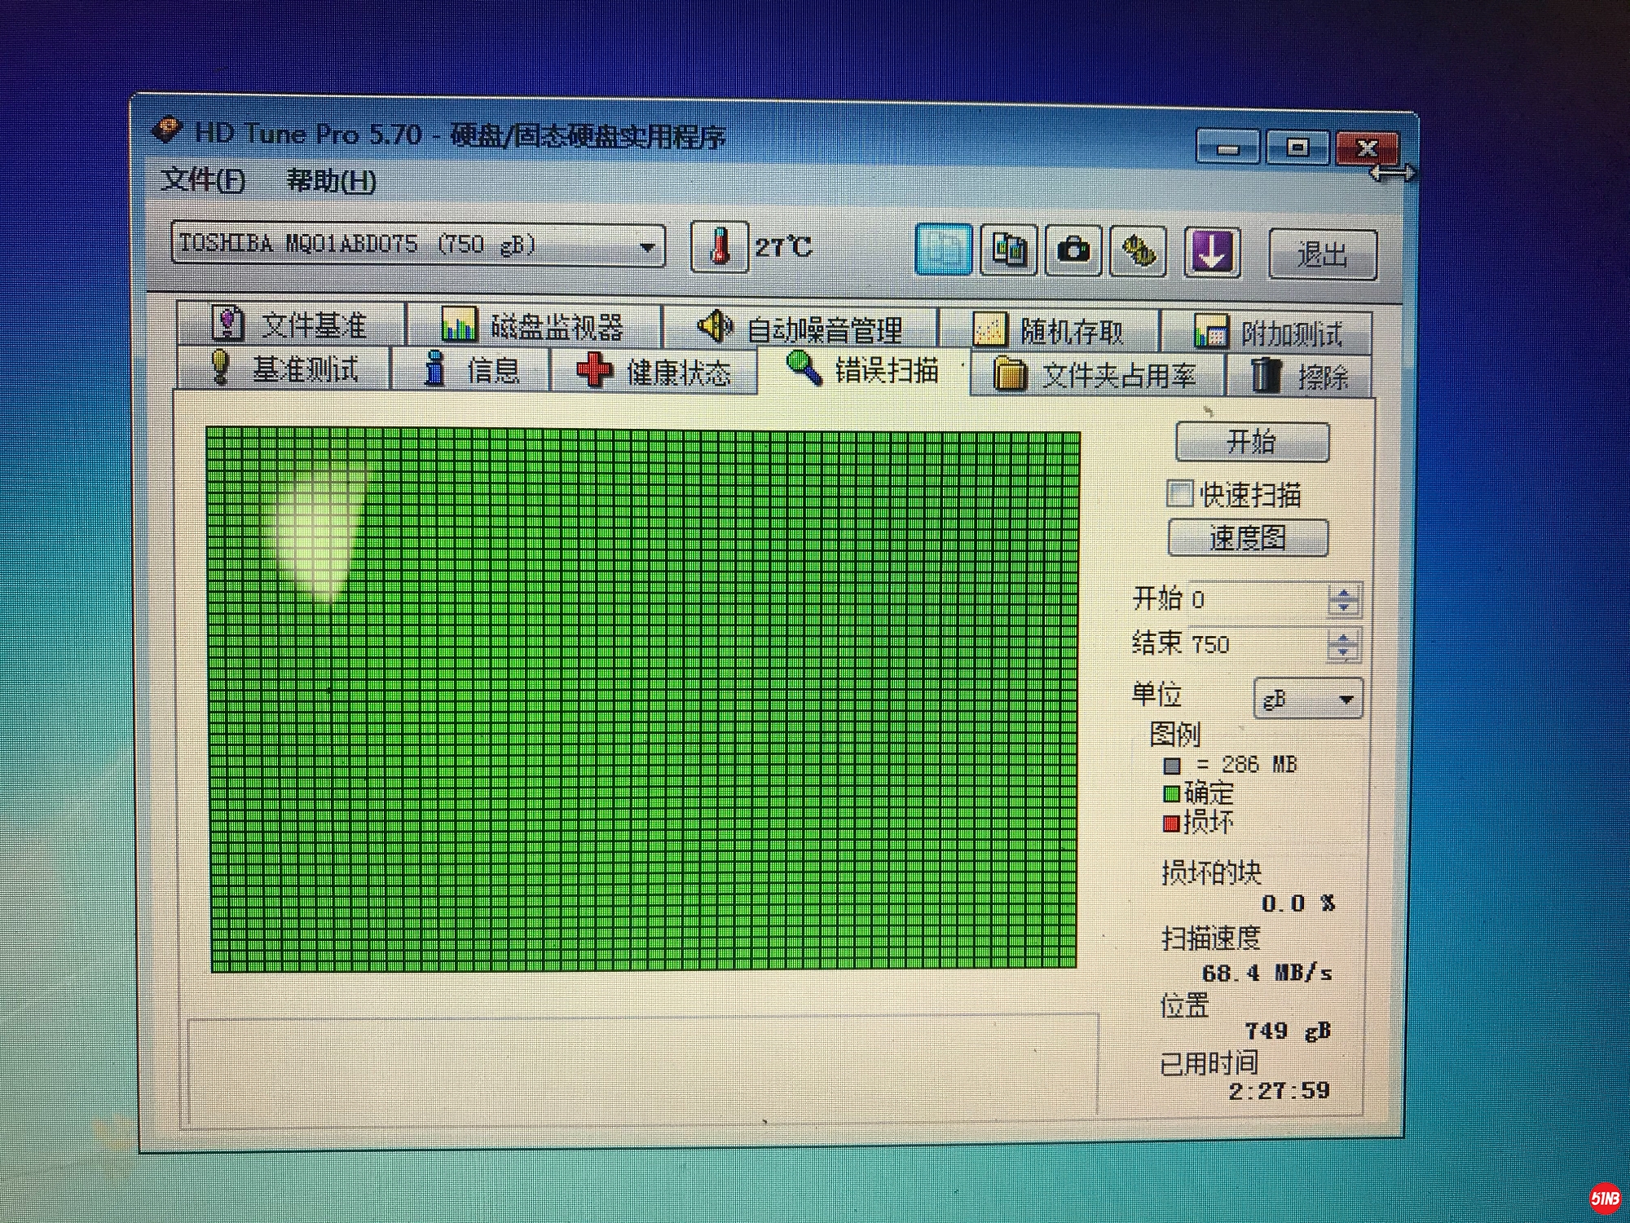
Task: Select the 错误扫描 tab
Action: click(x=862, y=371)
